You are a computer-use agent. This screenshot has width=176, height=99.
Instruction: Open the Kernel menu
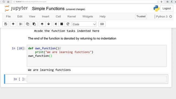pyautogui.click(x=71, y=16)
